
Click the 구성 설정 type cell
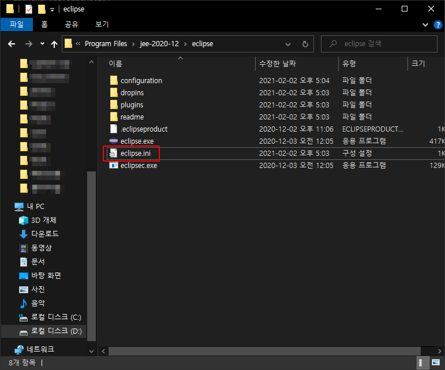[x=357, y=153]
